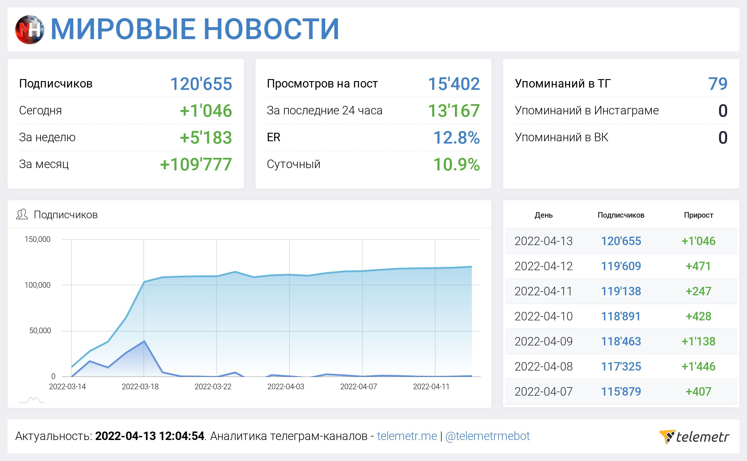
Task: Click the Подписчиков label in the stats card
Action: pos(56,83)
